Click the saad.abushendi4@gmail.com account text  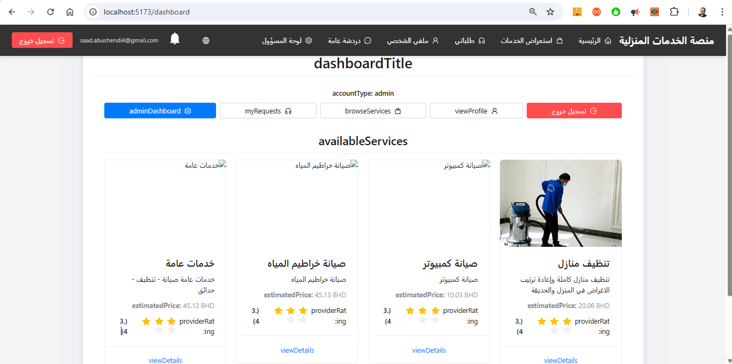pos(119,40)
